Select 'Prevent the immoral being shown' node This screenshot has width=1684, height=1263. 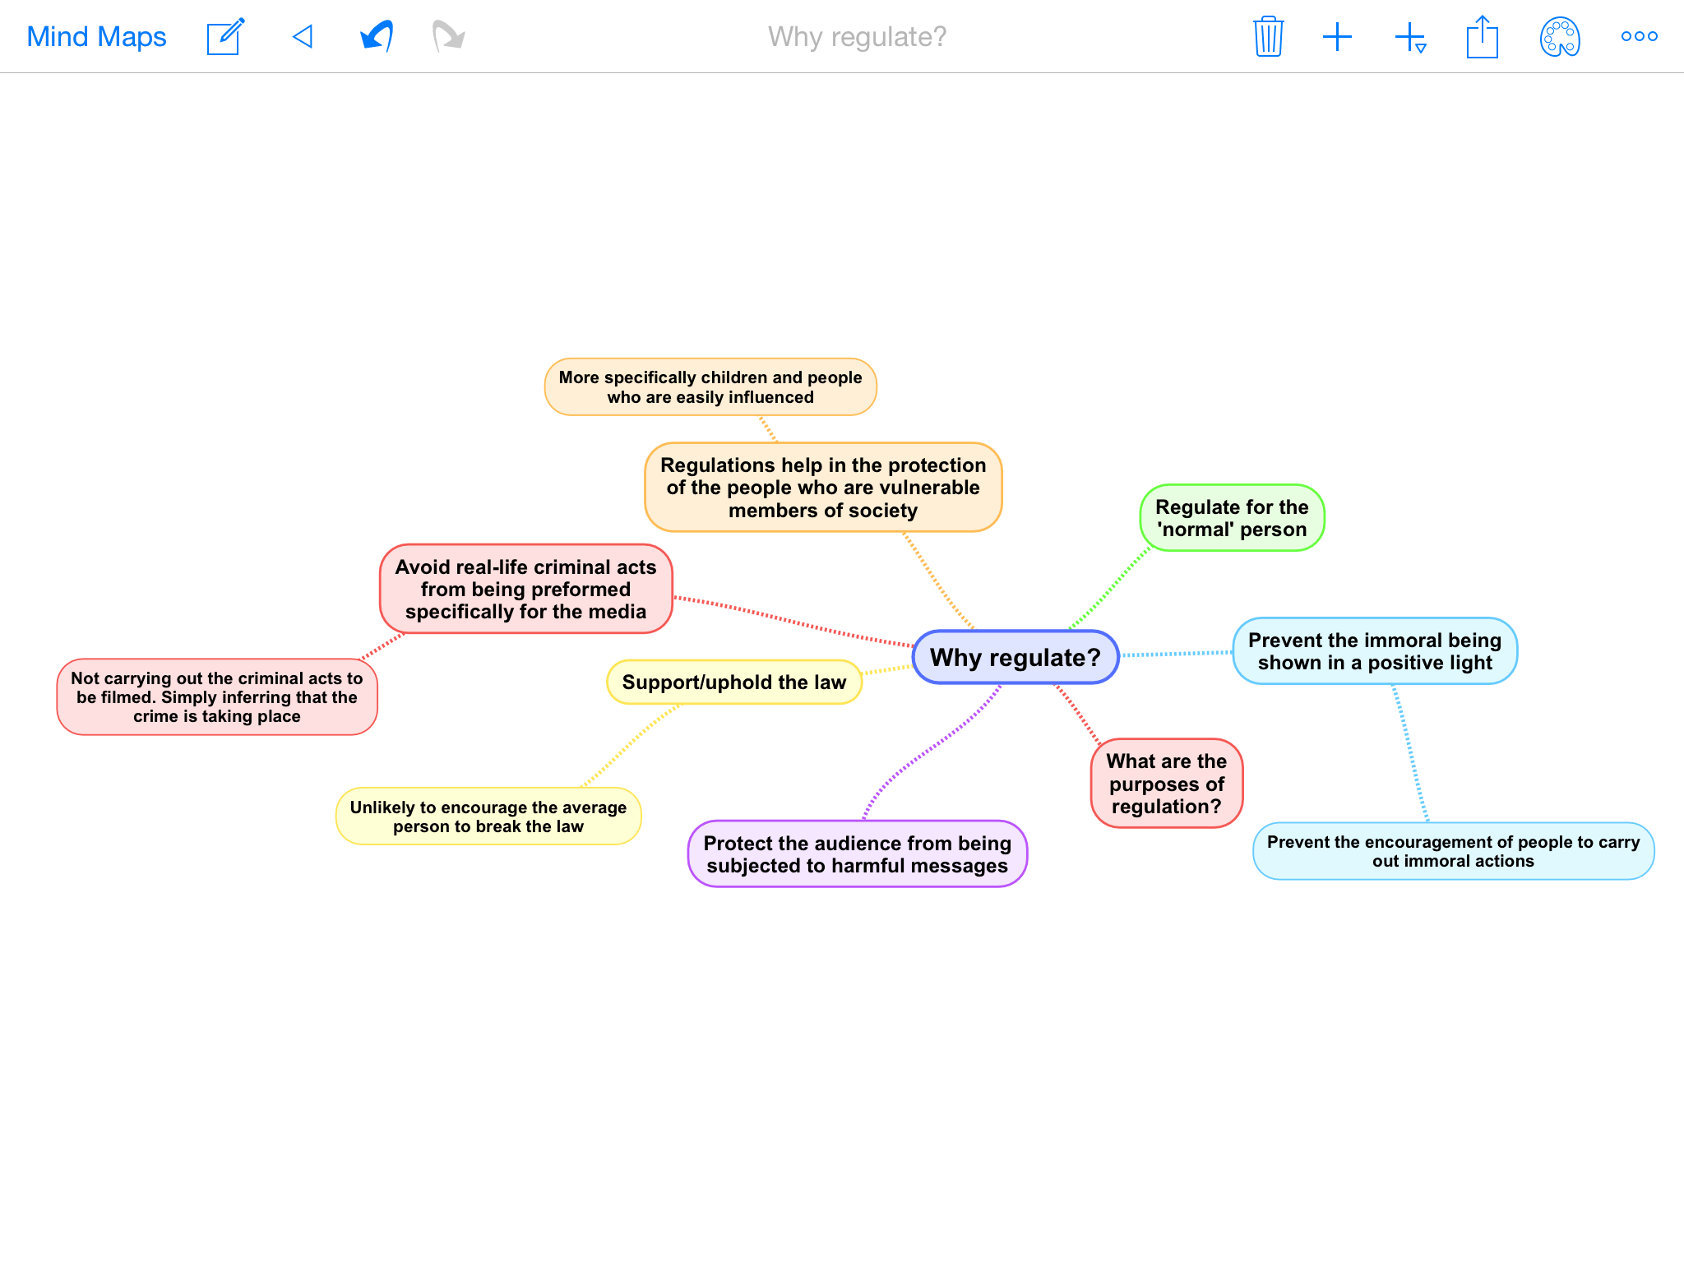1374,651
